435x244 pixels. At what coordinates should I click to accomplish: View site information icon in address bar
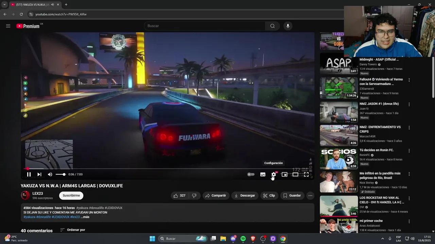point(31,14)
